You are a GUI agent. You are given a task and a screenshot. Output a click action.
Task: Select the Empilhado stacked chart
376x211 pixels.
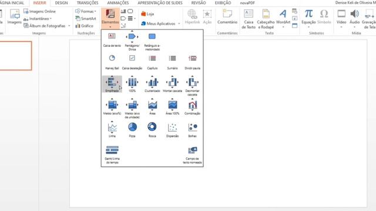(112, 84)
